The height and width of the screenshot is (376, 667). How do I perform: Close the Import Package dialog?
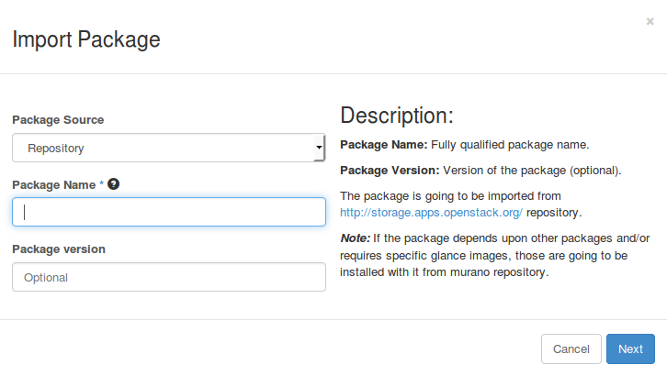[x=650, y=20]
